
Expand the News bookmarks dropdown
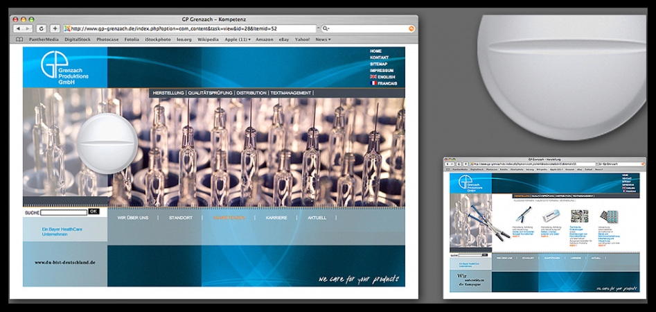click(x=323, y=40)
